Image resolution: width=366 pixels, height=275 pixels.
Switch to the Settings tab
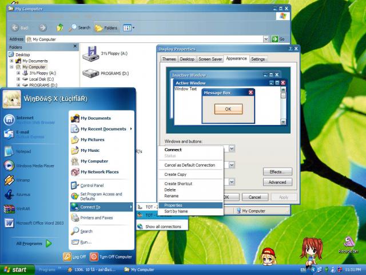[x=258, y=59]
